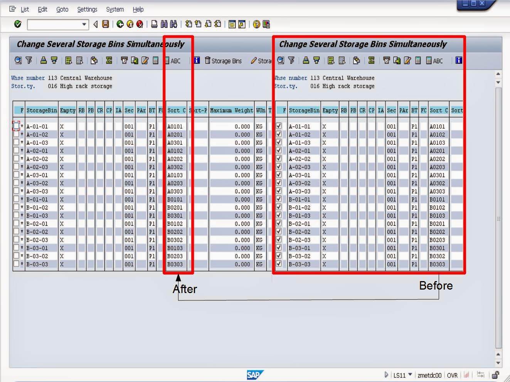The width and height of the screenshot is (510, 382).
Task: Open the blue Information icon
Action: [x=197, y=60]
